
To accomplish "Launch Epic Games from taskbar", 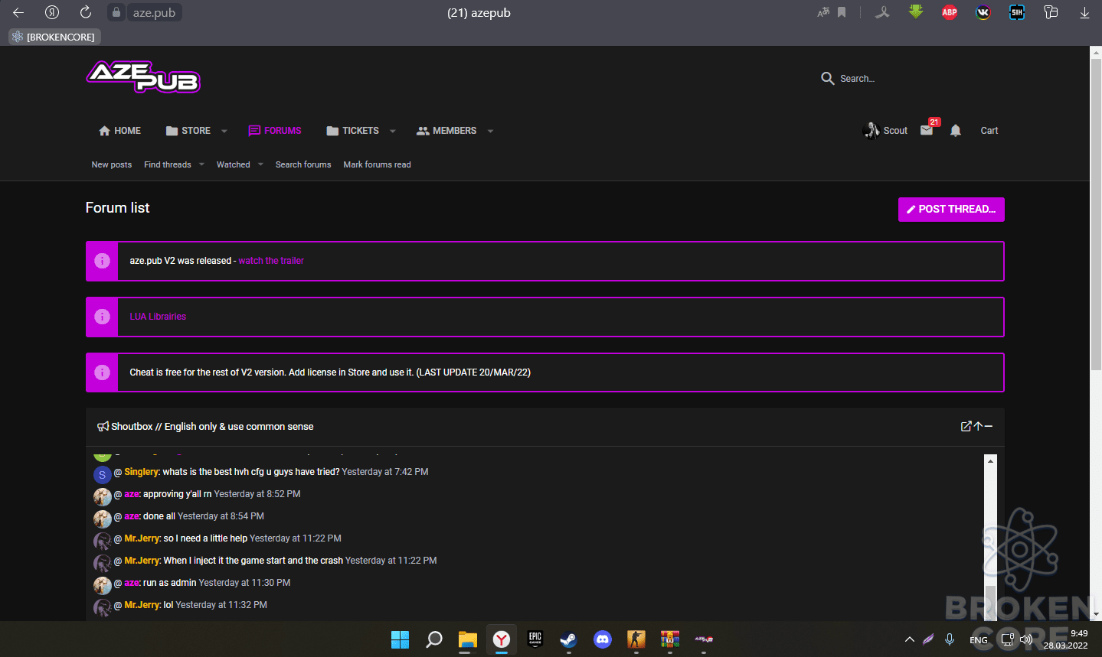I will pyautogui.click(x=535, y=639).
